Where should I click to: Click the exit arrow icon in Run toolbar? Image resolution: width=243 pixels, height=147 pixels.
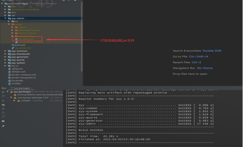pyautogui.click(x=3, y=116)
